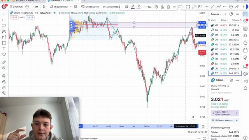Screen dimensions: 249x140
Task: Select the trend line tool in favorites toolbar
Action: [213, 7]
